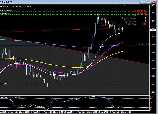Image resolution: width=158 pixels, height=114 pixels.
Task: Click the 1.1620 price scale label
Action: tap(153, 84)
